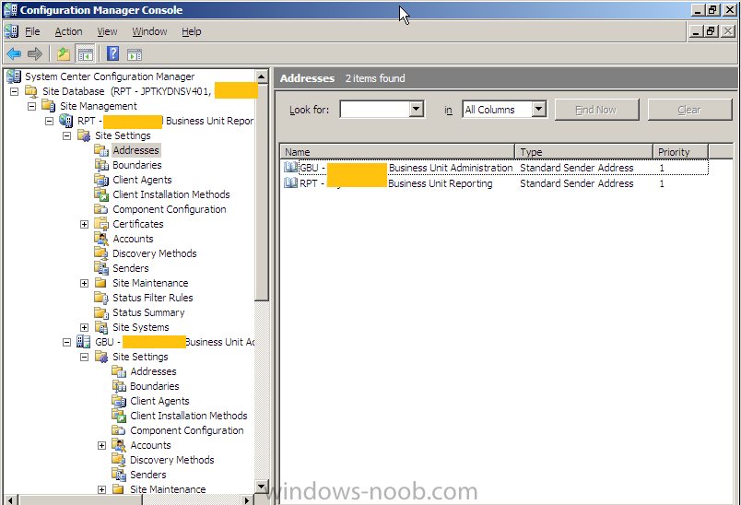741x505 pixels.
Task: Select the highlighted Addresses node under RPT
Action: [x=136, y=150]
